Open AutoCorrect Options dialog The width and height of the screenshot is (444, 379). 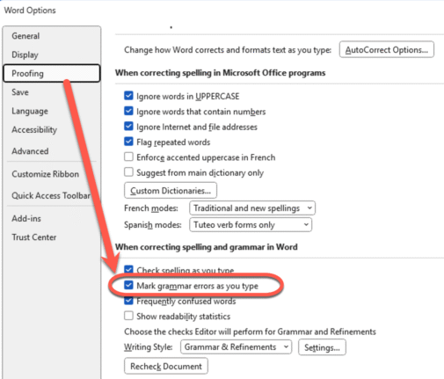click(387, 49)
